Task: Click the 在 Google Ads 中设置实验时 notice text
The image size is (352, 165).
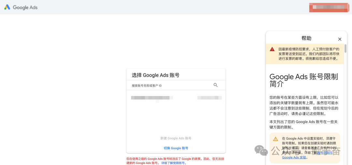Action: pos(309,148)
